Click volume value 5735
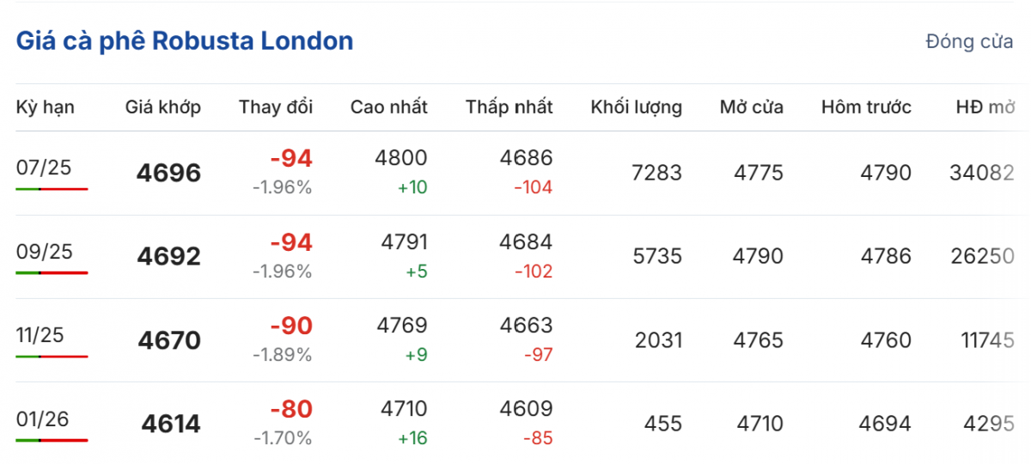1031x464 pixels. point(656,257)
